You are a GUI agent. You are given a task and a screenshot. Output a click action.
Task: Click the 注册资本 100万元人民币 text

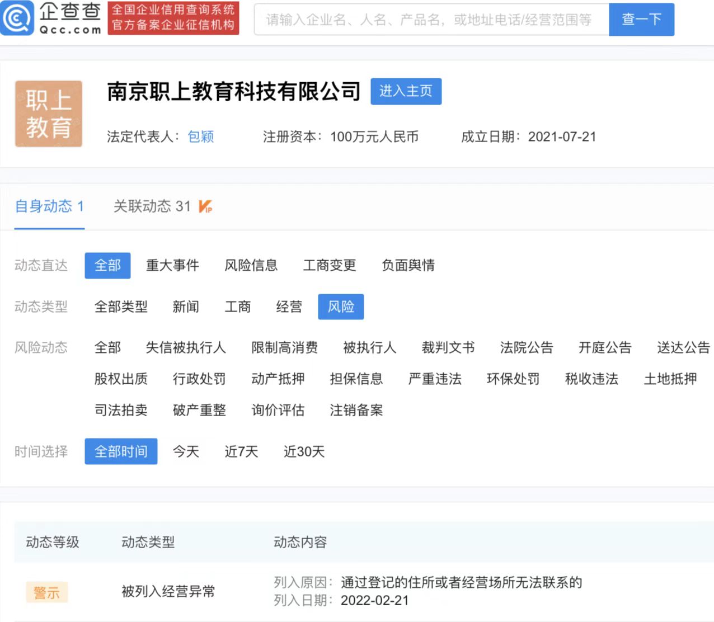[x=341, y=137]
